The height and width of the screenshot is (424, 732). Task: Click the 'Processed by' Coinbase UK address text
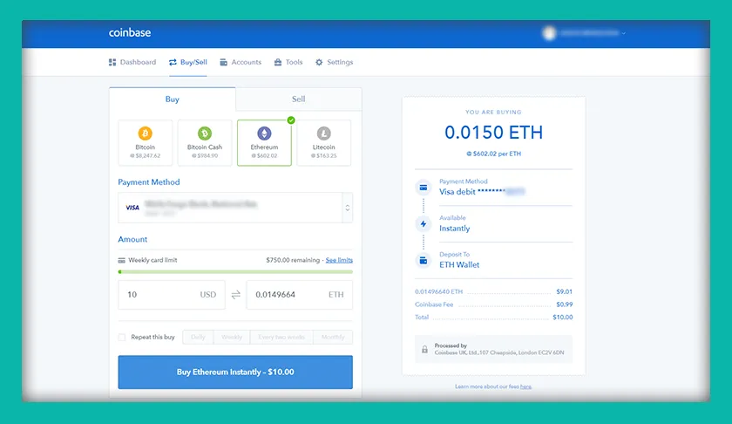[x=499, y=352]
